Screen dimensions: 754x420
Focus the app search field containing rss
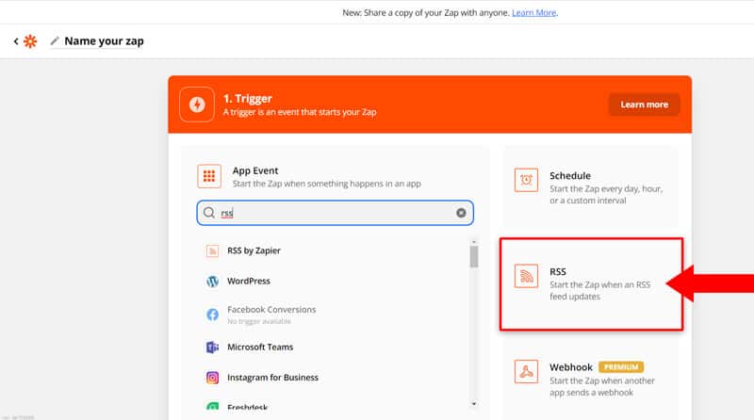tap(336, 213)
